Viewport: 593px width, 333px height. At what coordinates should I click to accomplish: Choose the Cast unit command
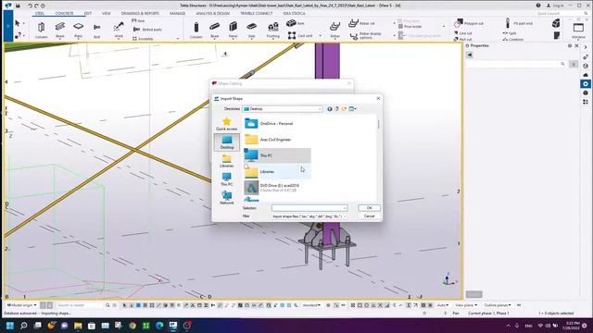click(300, 35)
